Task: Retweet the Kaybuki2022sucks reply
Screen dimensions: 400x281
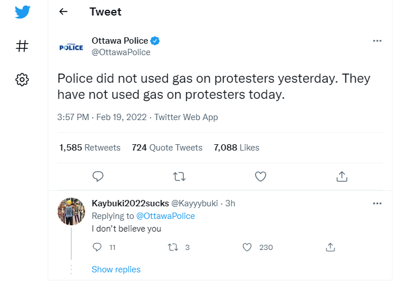Action: coord(173,247)
